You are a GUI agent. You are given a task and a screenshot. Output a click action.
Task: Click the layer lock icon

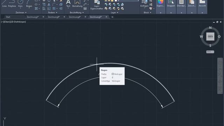118,5
